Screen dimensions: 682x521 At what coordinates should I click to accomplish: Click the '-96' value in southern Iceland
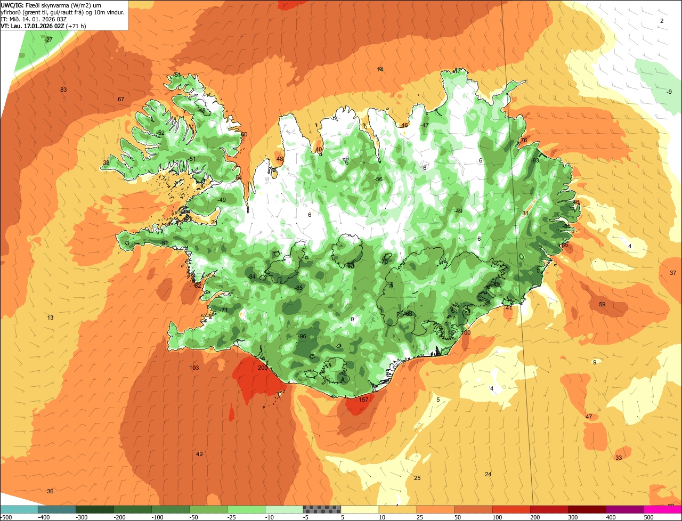tap(302, 336)
